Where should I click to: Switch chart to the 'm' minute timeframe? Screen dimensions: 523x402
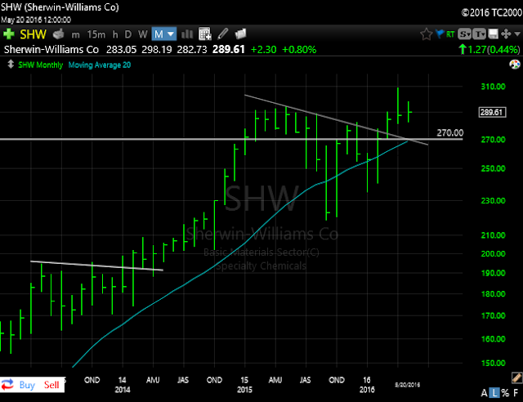[76, 34]
